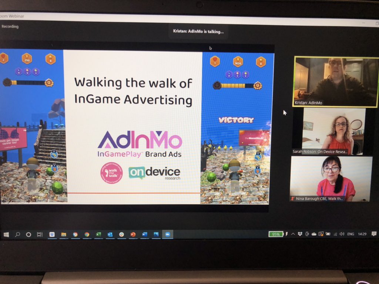Open the 95% battery power flyout
This screenshot has height=284, width=379.
pos(275,234)
